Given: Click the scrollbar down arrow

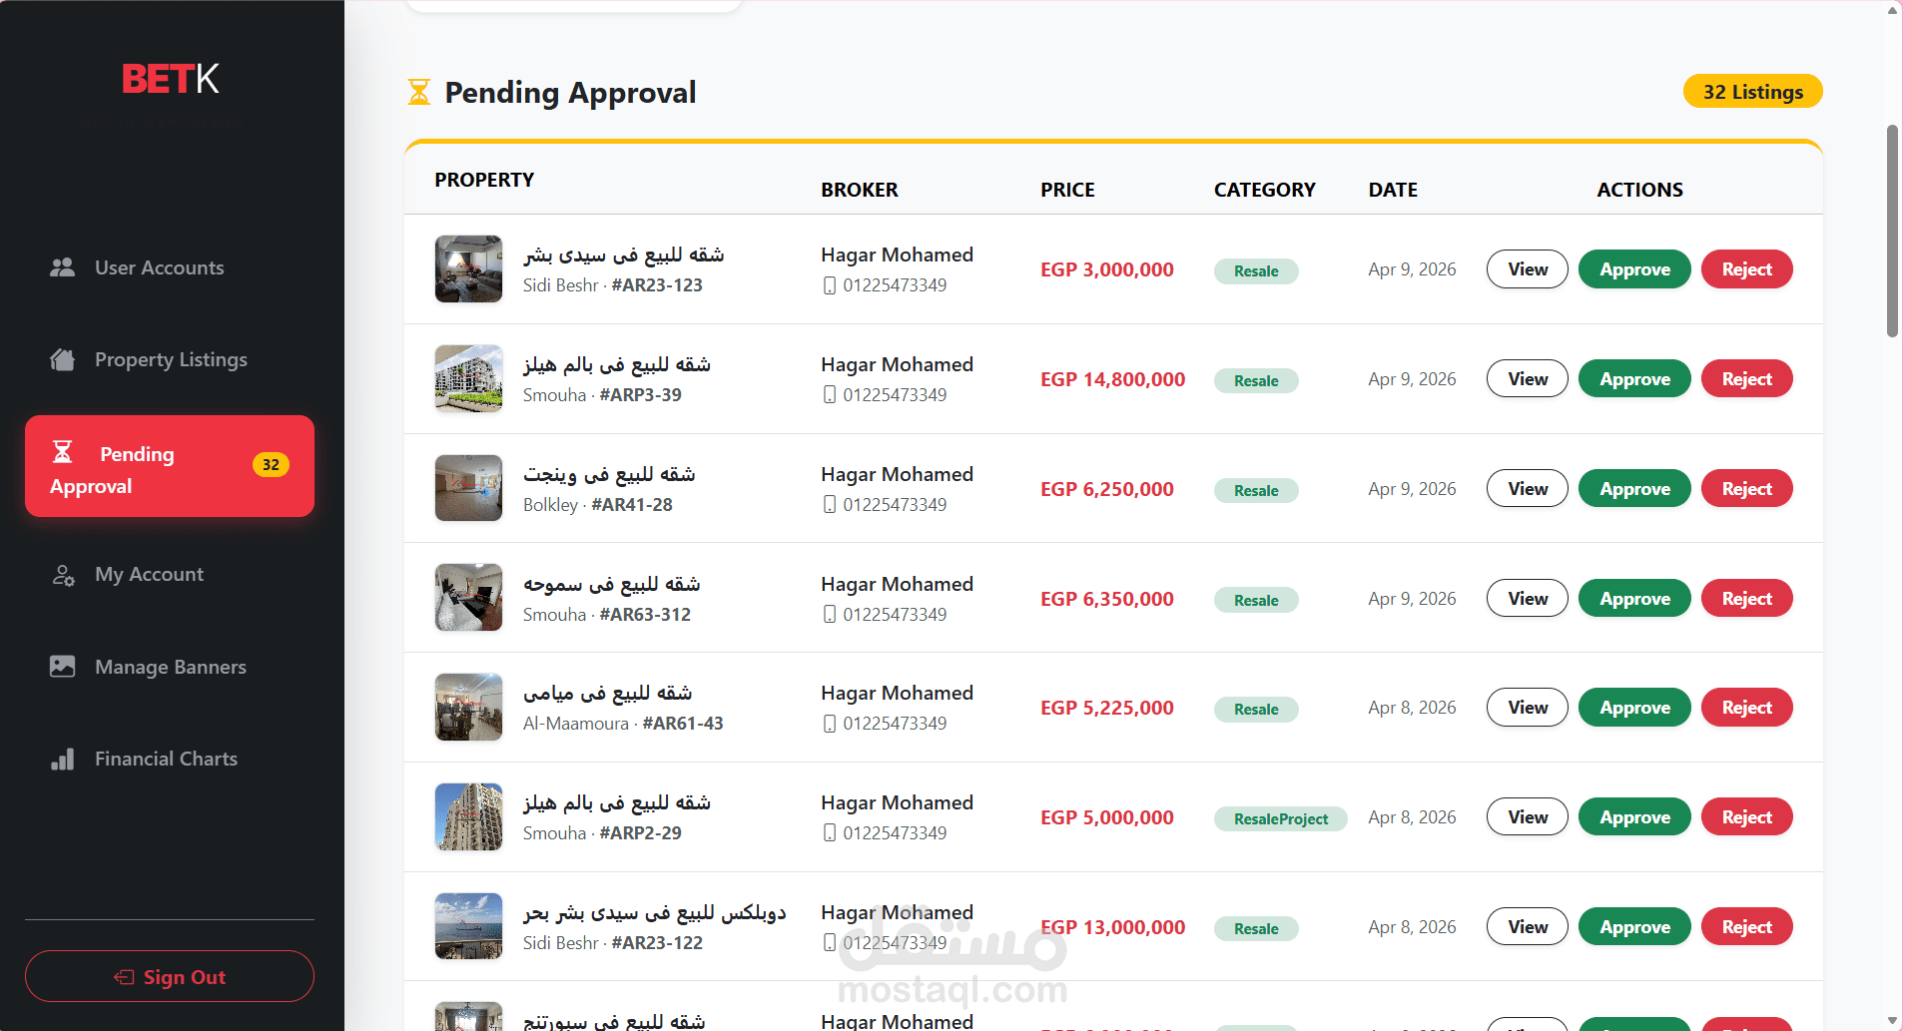Looking at the screenshot, I should 1892,1020.
